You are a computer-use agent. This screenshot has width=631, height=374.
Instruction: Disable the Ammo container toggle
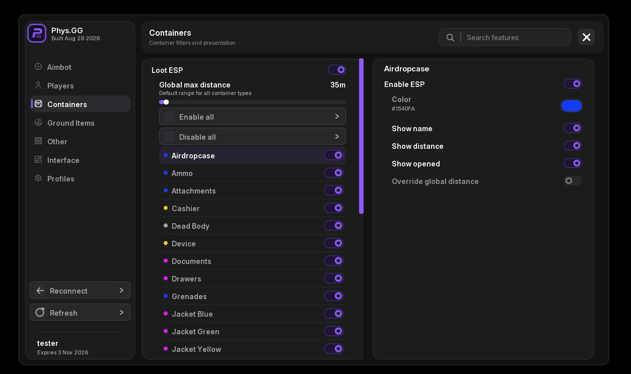click(334, 173)
